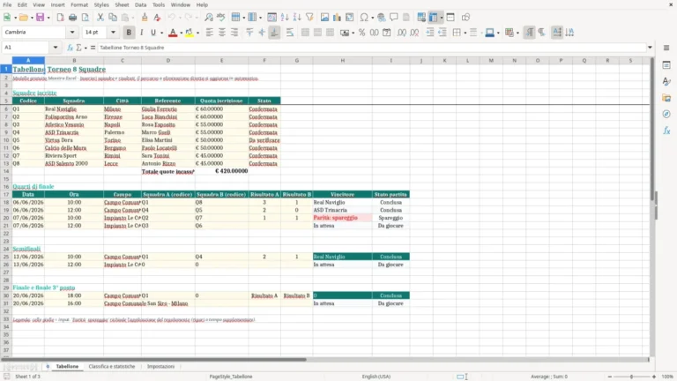The height and width of the screenshot is (381, 677).
Task: Open the File menu
Action: [x=7, y=4]
